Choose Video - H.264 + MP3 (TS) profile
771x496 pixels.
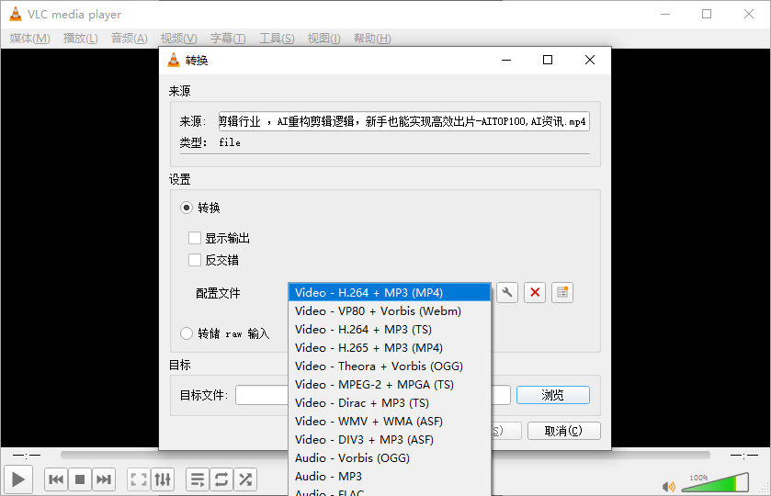click(x=390, y=330)
